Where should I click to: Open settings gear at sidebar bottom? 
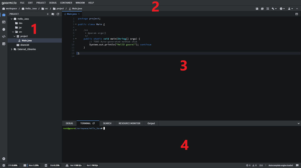coord(4,159)
